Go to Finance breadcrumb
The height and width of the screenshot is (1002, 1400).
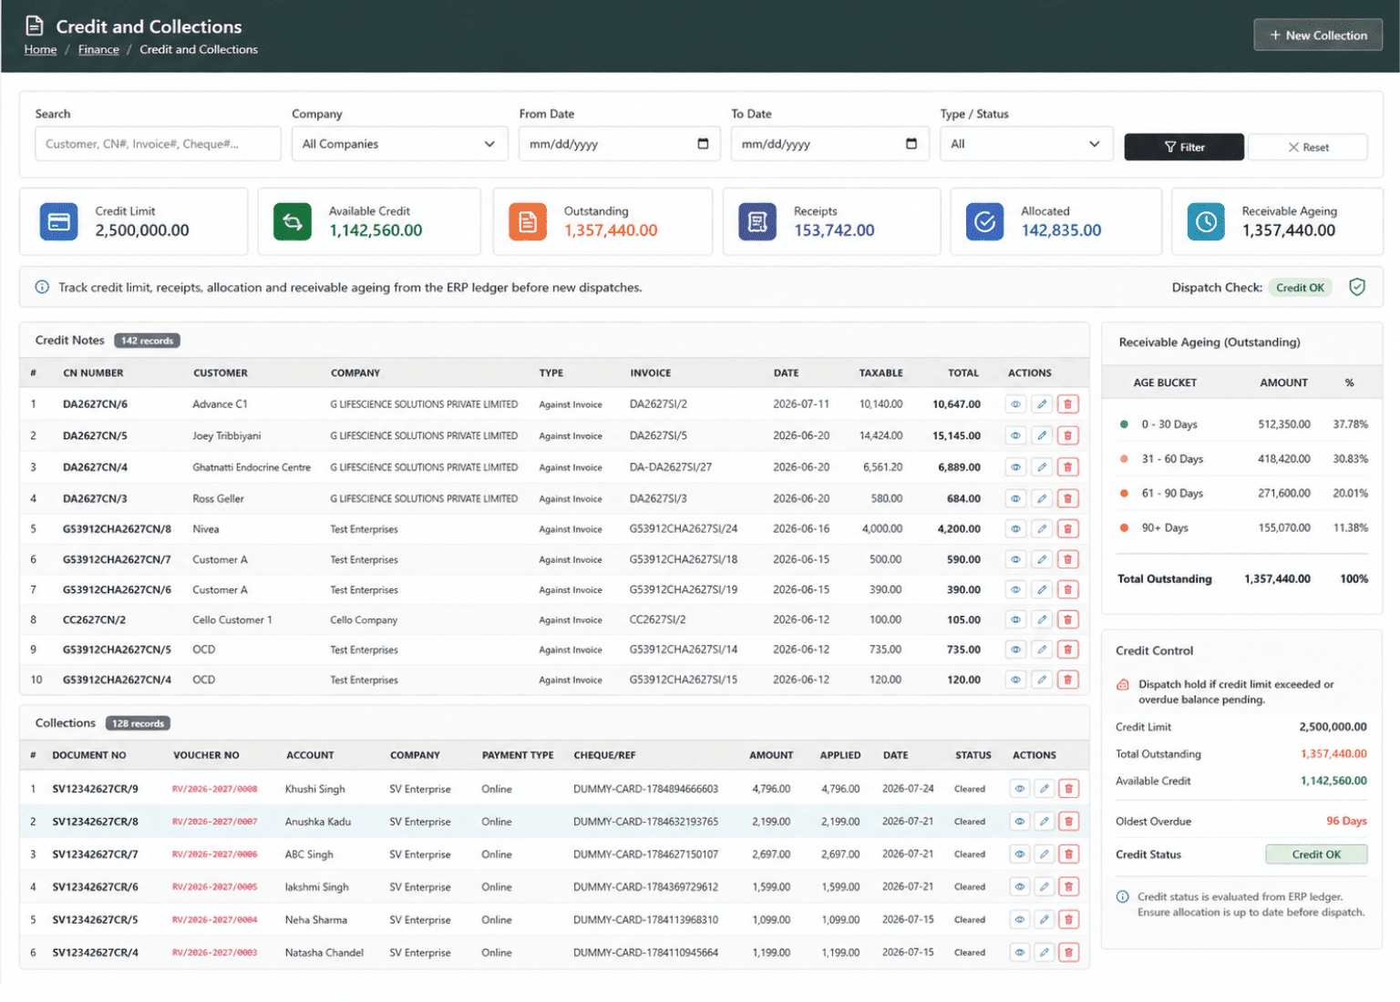(98, 49)
